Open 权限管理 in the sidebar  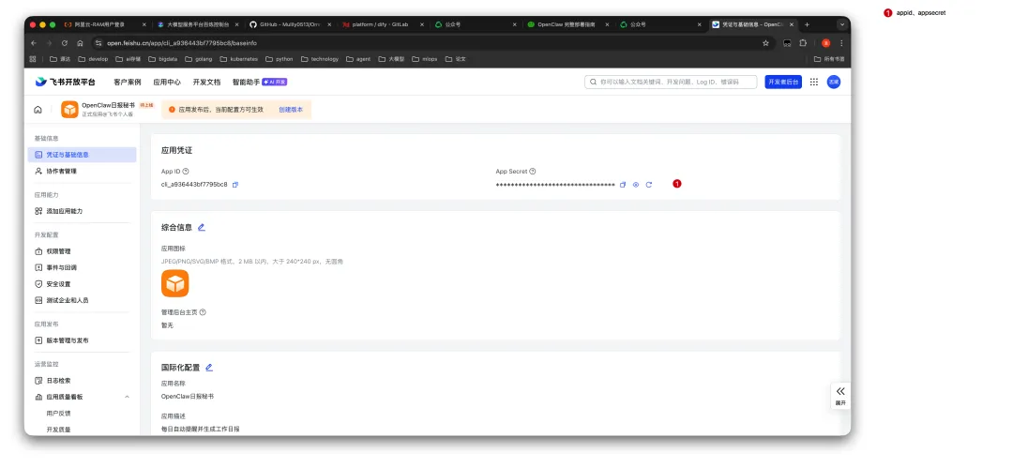[x=82, y=251]
